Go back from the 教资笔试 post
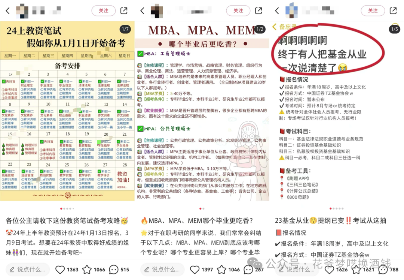Image resolution: width=404 pixels, height=280 pixels. click(x=8, y=10)
